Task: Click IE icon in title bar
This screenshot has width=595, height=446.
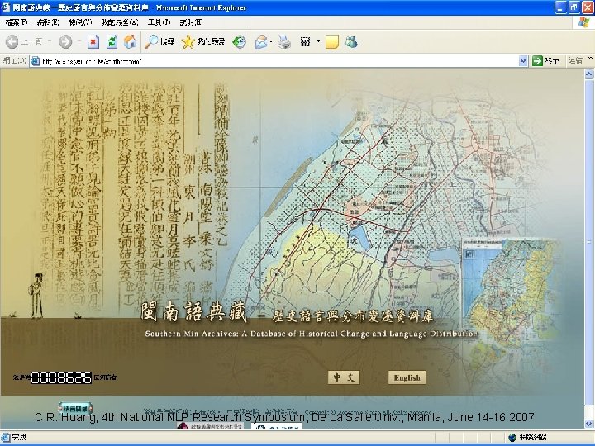Action: point(6,7)
